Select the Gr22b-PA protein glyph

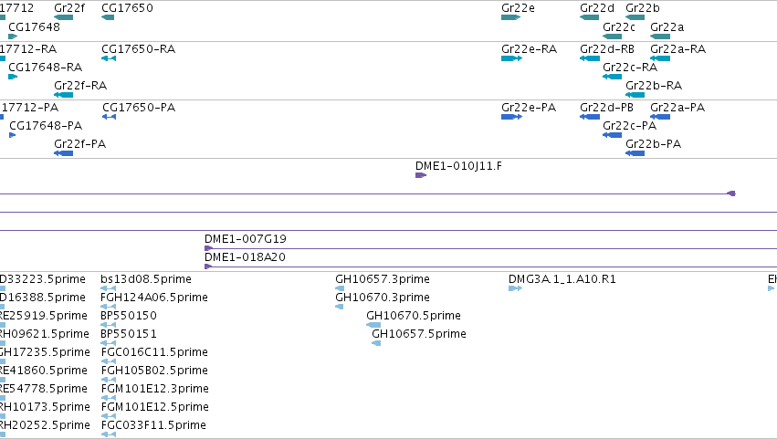(x=635, y=153)
